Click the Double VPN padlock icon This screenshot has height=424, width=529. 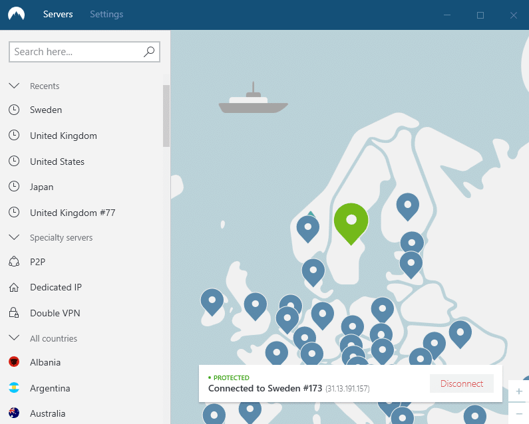point(14,313)
